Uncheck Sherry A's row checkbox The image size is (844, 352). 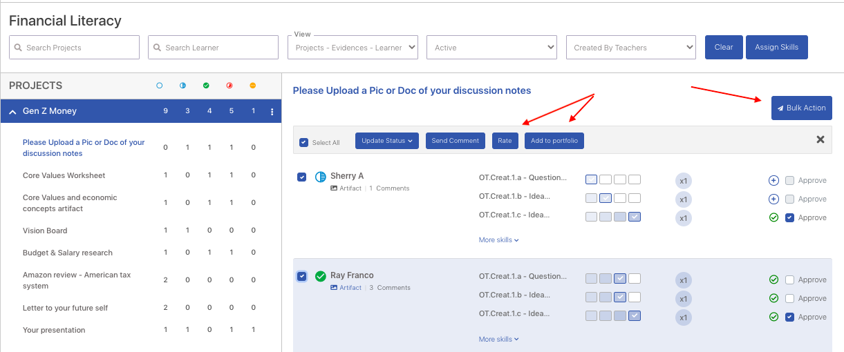point(302,177)
